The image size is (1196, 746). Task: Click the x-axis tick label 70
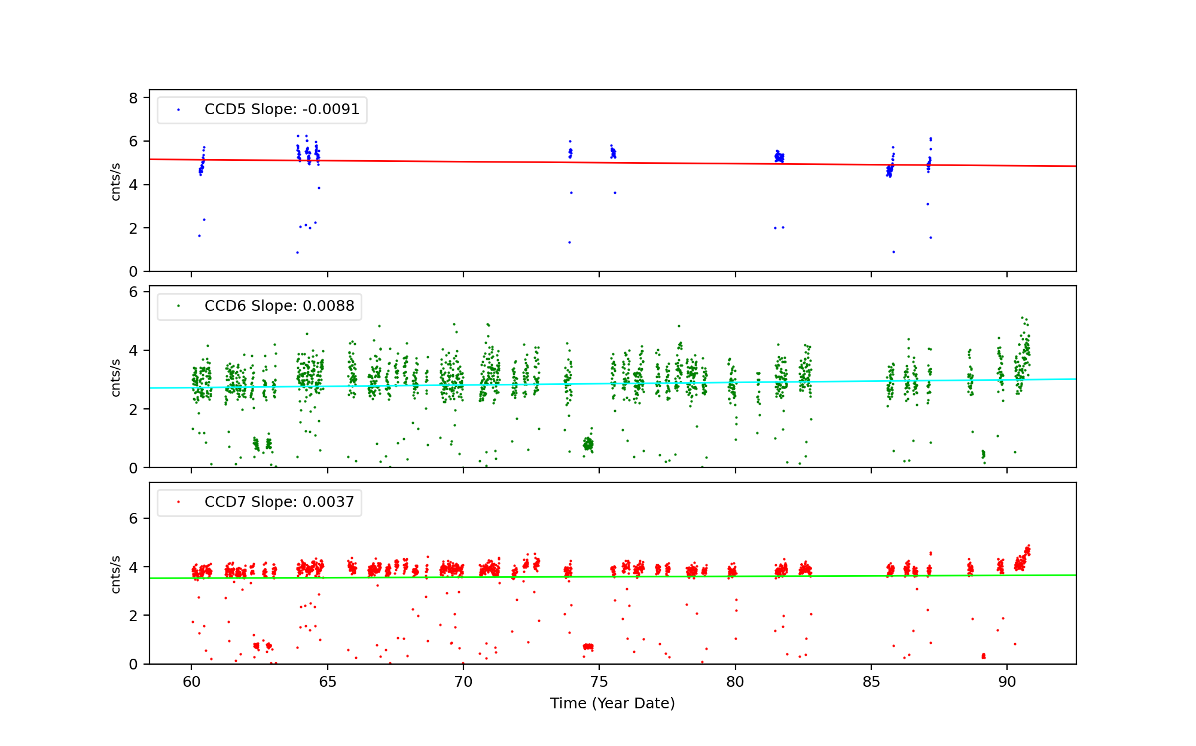click(x=463, y=682)
